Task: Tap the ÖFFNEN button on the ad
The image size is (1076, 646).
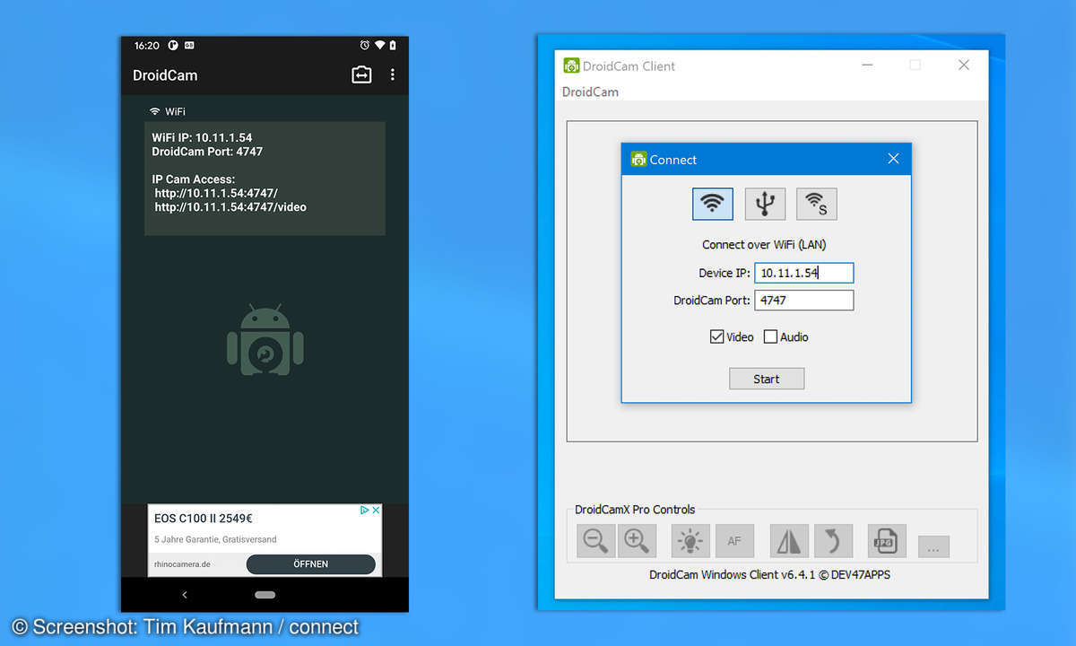Action: coord(310,564)
